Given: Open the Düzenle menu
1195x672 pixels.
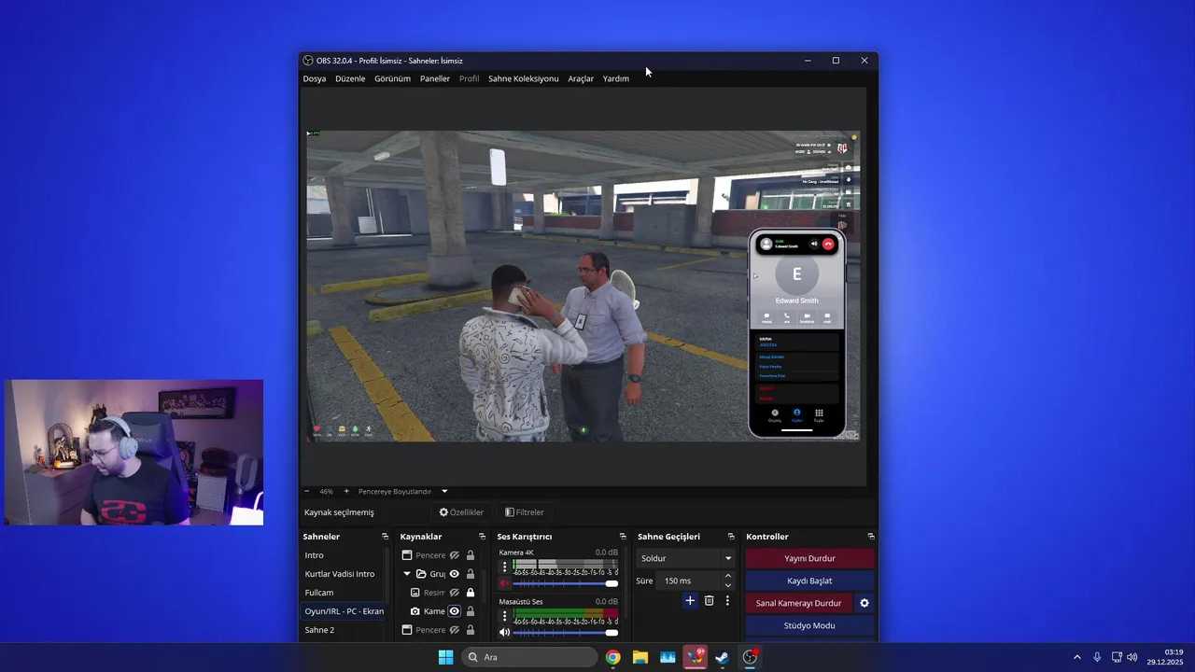Looking at the screenshot, I should tap(350, 78).
